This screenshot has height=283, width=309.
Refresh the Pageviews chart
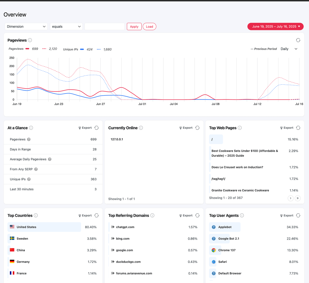[298, 40]
